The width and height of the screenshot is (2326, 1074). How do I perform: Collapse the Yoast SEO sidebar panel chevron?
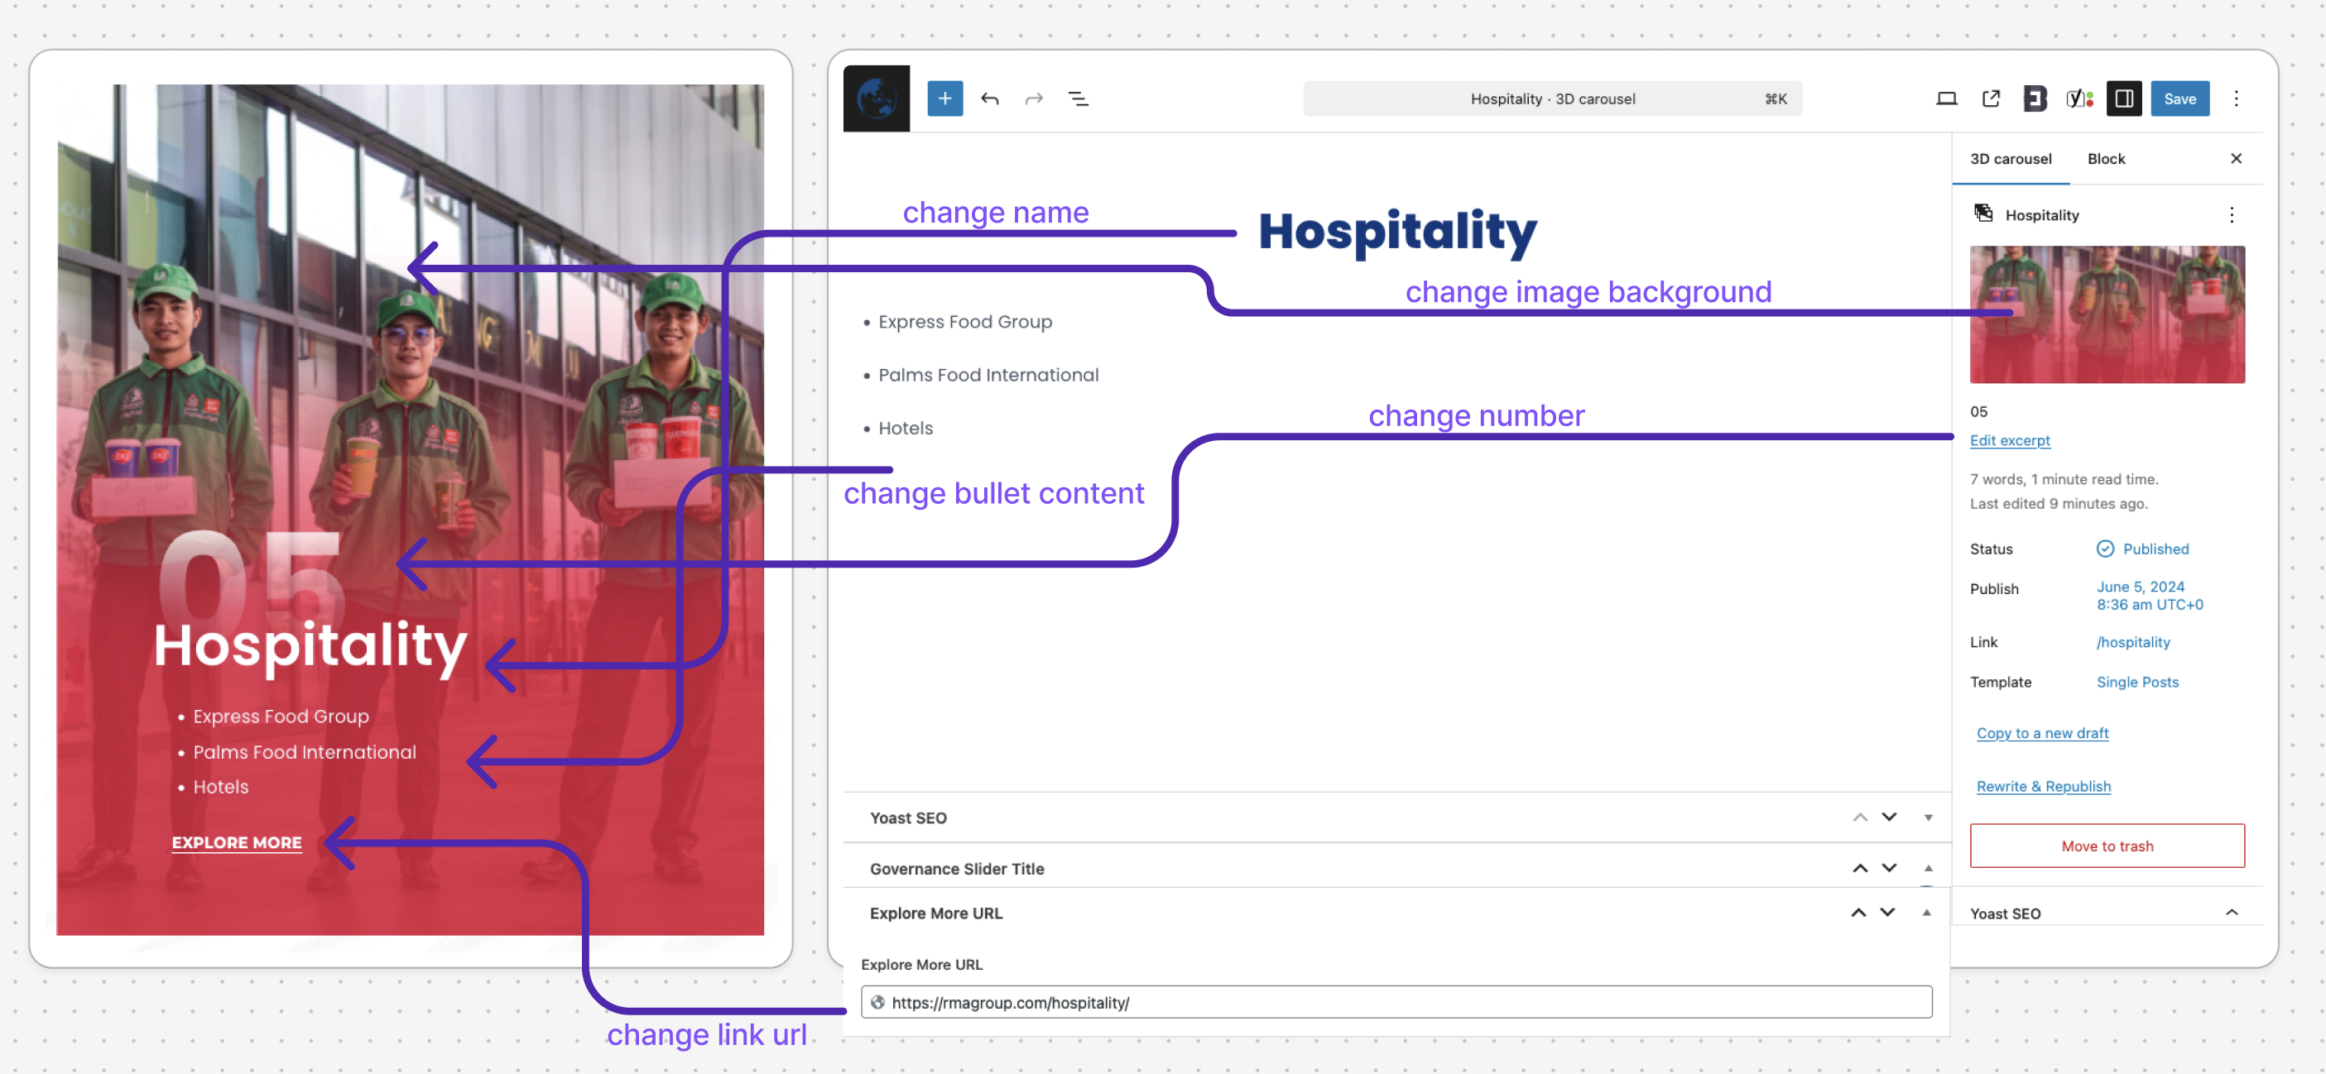coord(2231,913)
